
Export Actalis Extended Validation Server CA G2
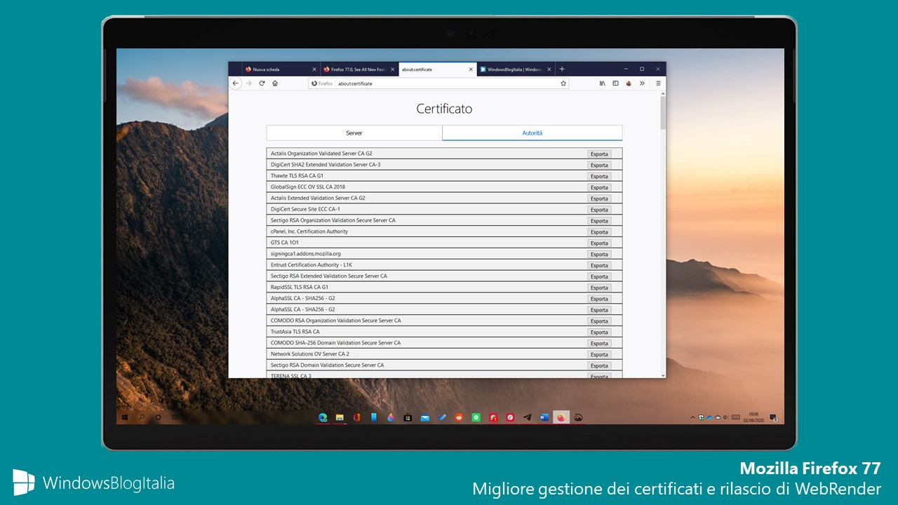[x=599, y=198]
